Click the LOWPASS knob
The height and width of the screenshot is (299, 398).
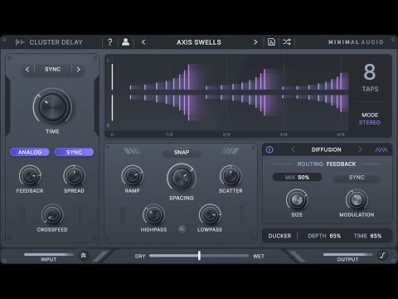tap(210, 214)
